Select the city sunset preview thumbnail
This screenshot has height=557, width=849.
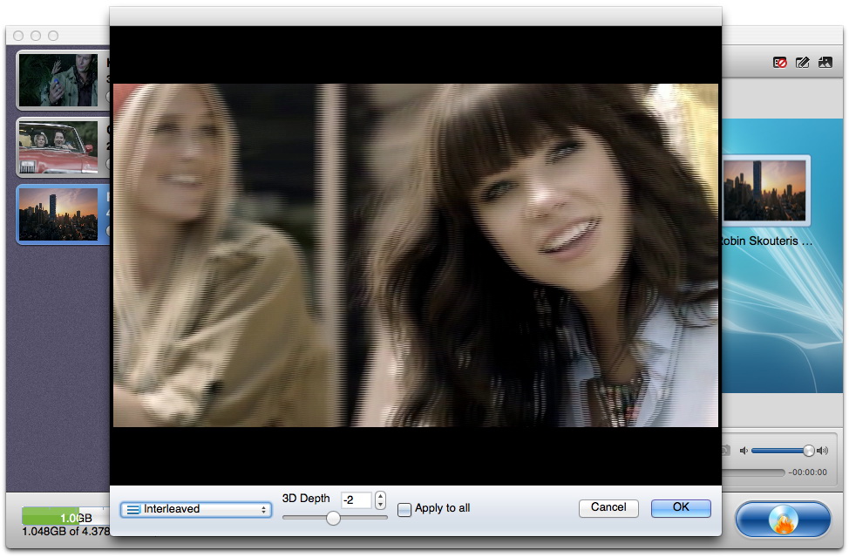pyautogui.click(x=764, y=191)
